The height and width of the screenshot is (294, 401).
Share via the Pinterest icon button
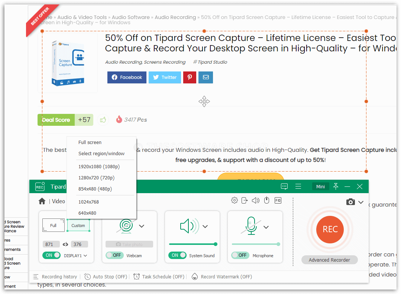pos(190,77)
